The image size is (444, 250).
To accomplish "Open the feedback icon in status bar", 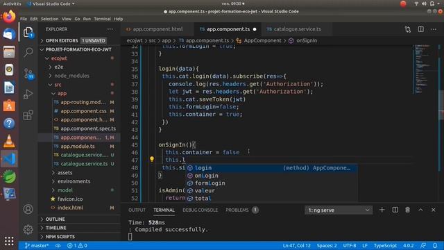I will click(x=423, y=245).
